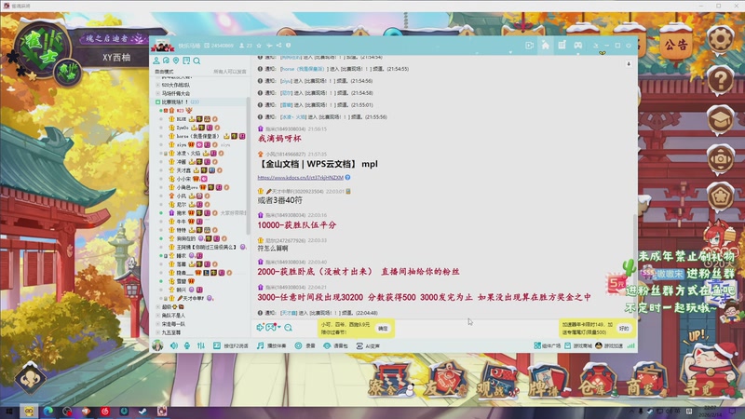Dismiss the accelerator tooltip with 好的 button
This screenshot has height=419, width=745.
tap(624, 329)
